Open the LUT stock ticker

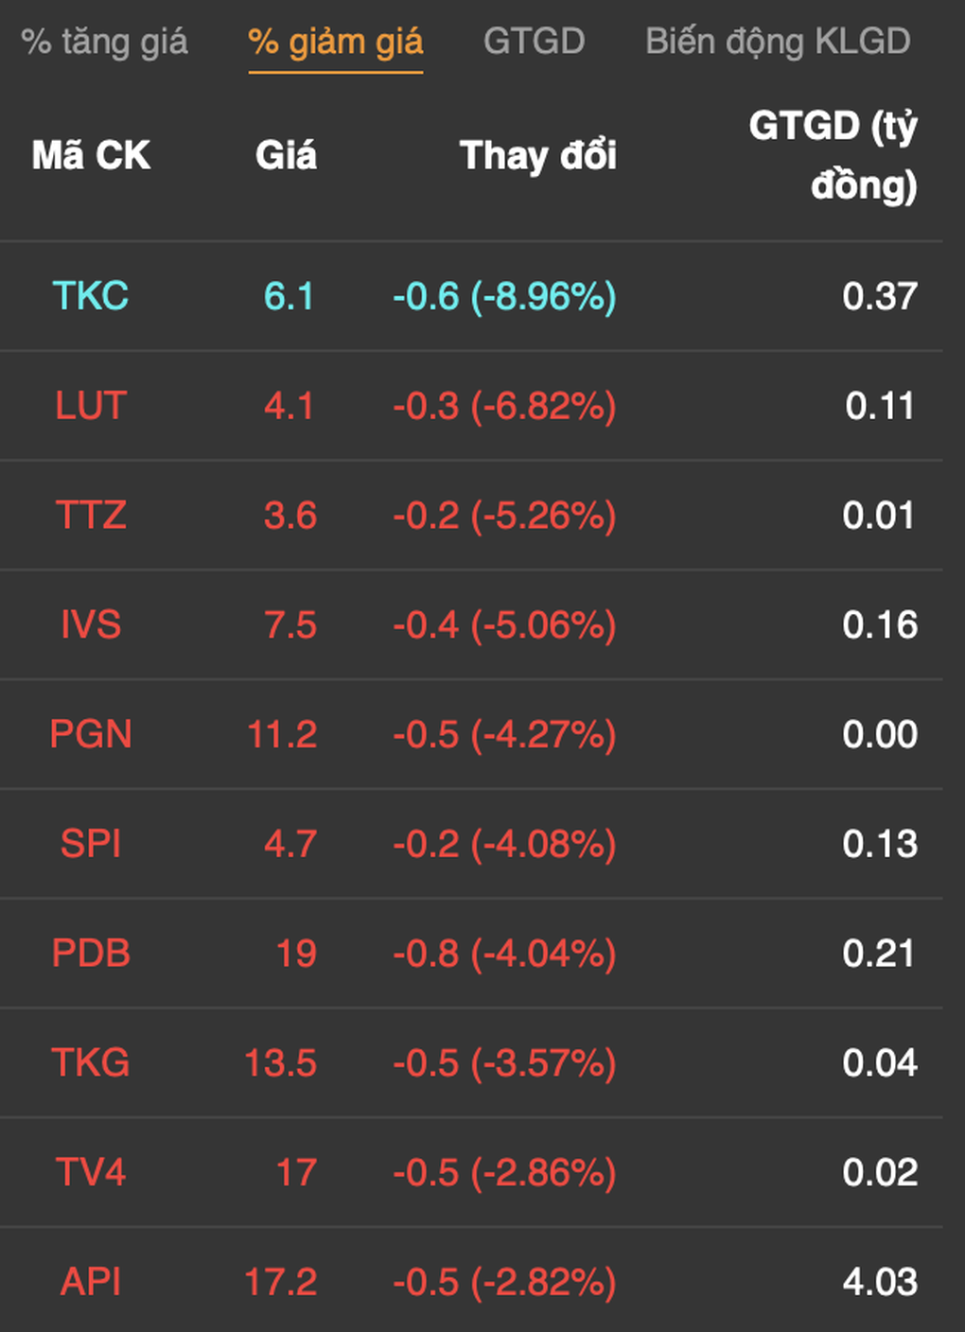(91, 406)
